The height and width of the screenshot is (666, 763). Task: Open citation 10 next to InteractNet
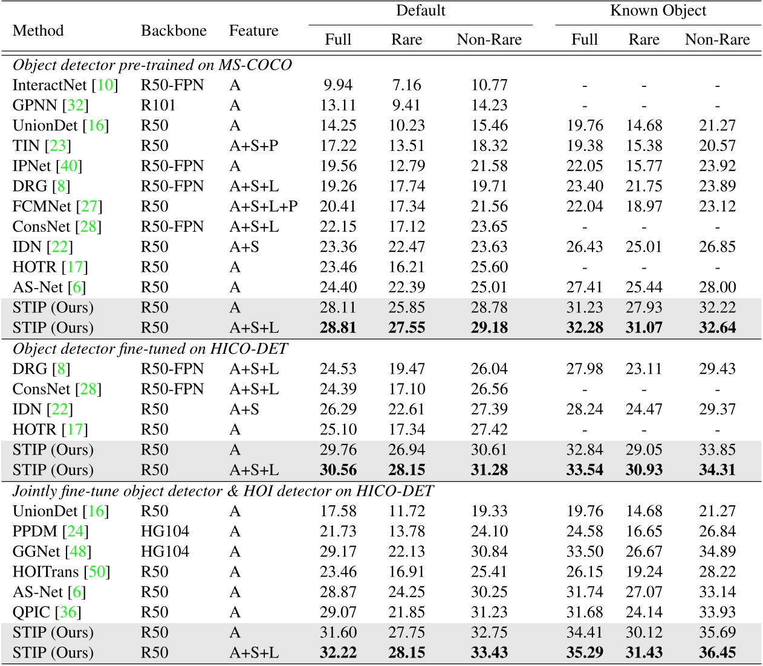tap(105, 85)
